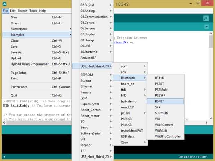Screen dimensions: 215x161
Task: Open the Tools menu
Action: pos(33,11)
